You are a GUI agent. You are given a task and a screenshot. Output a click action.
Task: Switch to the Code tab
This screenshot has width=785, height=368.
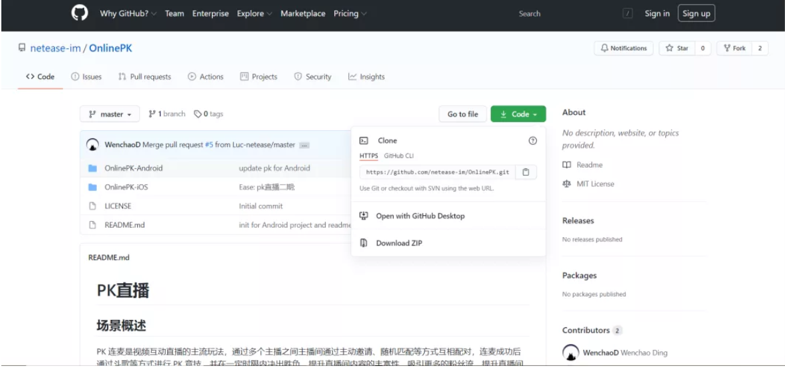tap(40, 77)
